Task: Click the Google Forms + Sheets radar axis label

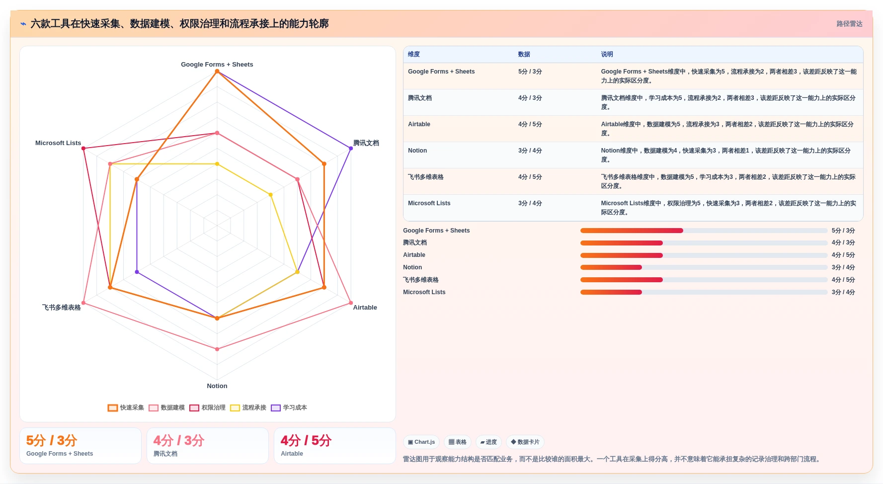Action: pyautogui.click(x=217, y=65)
